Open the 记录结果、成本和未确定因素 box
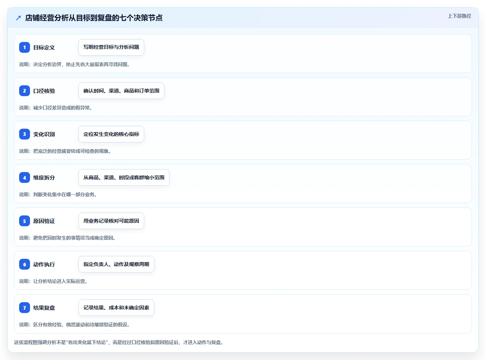486x360 pixels. [116, 308]
